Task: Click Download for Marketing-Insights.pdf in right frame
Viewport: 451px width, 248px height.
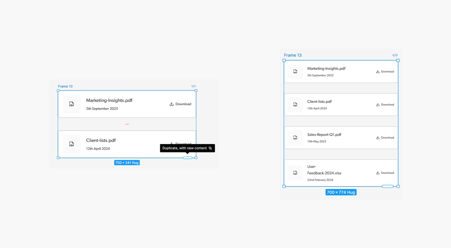Action: click(385, 72)
